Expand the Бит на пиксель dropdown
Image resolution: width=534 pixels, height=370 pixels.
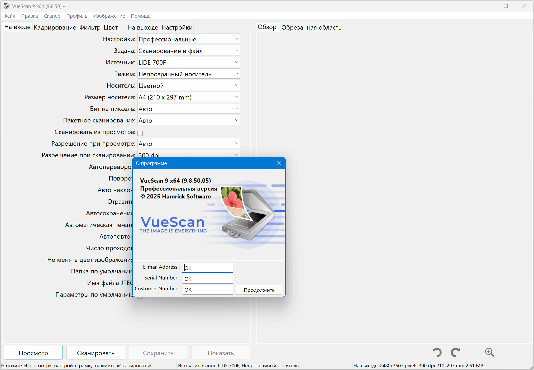[189, 109]
